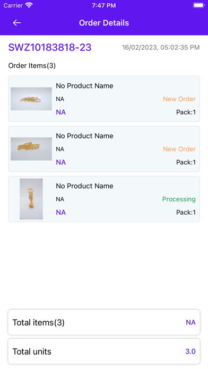The width and height of the screenshot is (208, 369).
Task: Tap the Processing status label
Action: pyautogui.click(x=179, y=199)
